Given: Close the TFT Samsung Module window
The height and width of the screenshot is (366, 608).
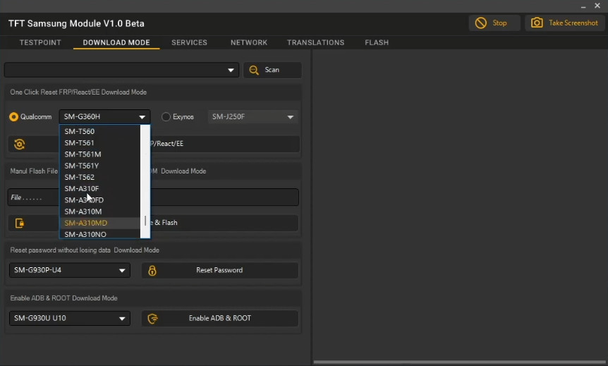Looking at the screenshot, I should (597, 6).
